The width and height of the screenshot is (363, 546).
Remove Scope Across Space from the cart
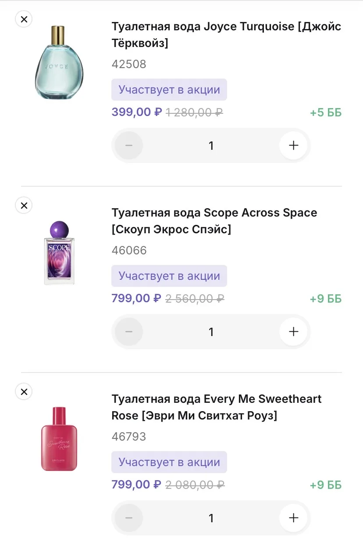24,205
